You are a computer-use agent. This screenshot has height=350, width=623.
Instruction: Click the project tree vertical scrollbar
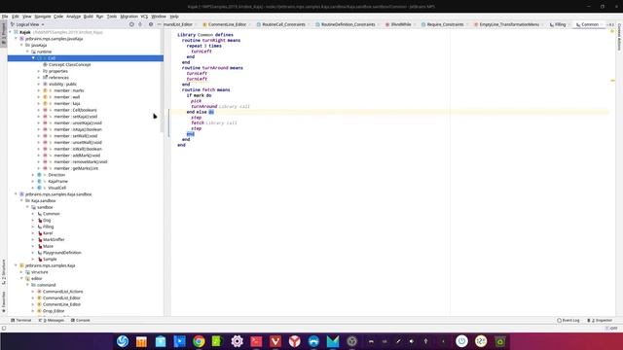pyautogui.click(x=163, y=82)
